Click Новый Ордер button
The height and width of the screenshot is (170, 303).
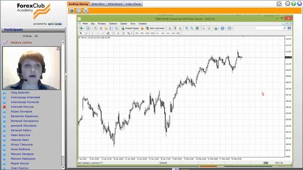click(x=130, y=28)
